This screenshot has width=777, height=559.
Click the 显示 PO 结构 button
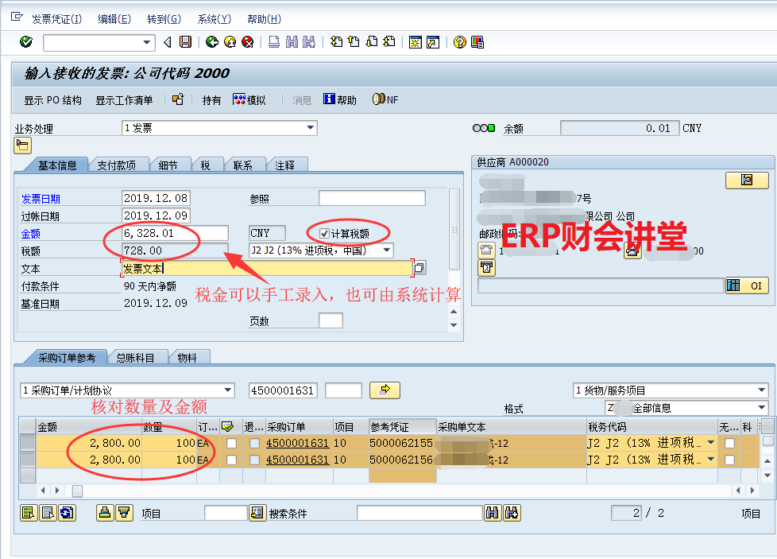pos(52,100)
